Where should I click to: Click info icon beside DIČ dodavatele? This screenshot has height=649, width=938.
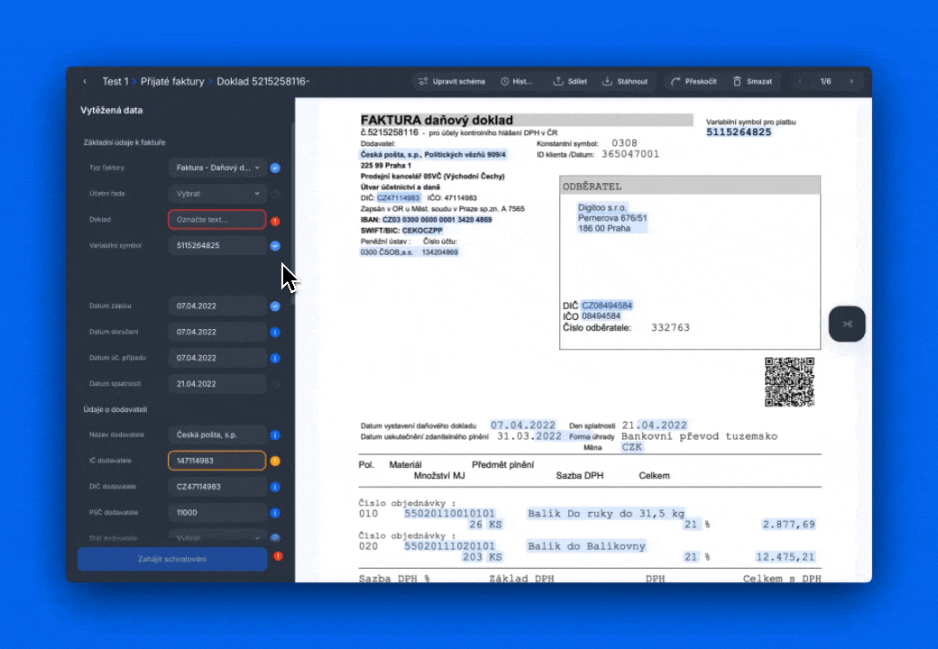coord(275,487)
